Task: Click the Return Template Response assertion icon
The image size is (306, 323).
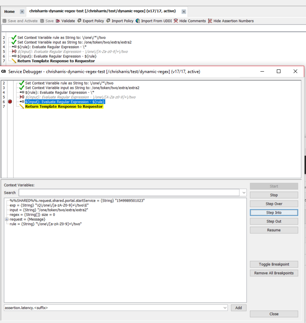Action: tap(21, 106)
